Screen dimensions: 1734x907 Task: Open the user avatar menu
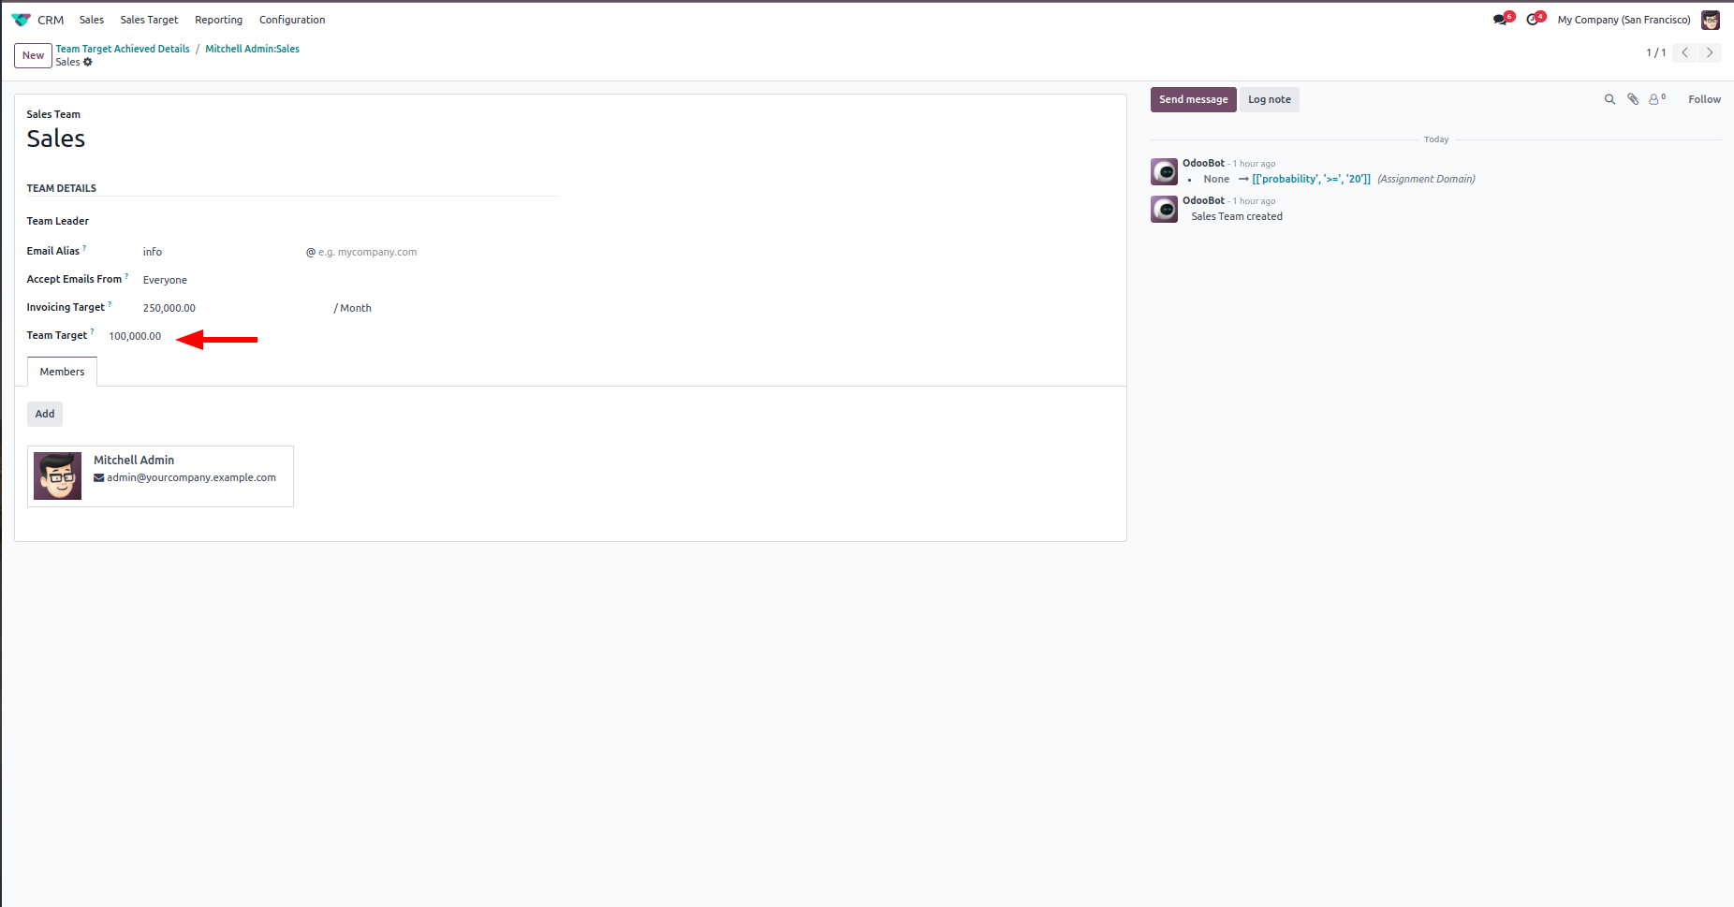pos(1711,20)
